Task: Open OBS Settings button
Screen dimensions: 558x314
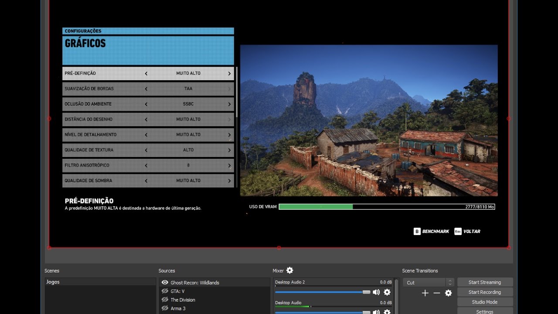Action: pyautogui.click(x=485, y=311)
